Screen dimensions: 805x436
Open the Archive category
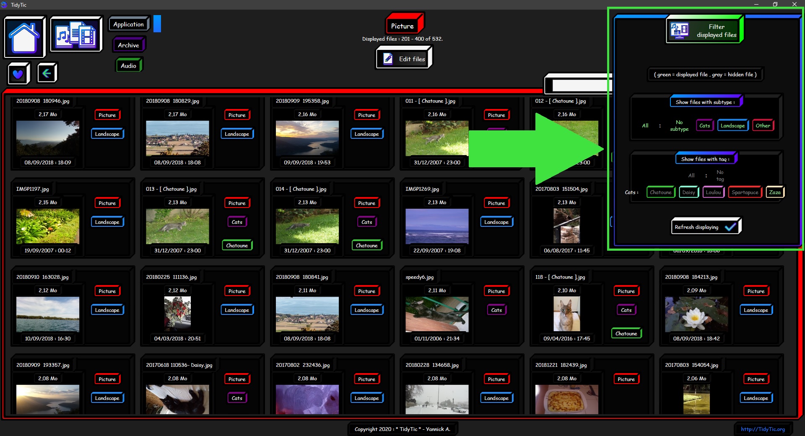[128, 45]
